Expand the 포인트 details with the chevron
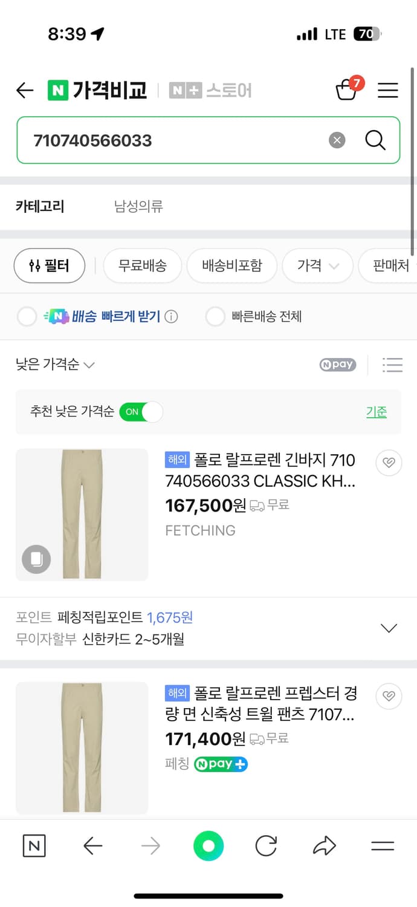417x907 pixels. point(389,628)
